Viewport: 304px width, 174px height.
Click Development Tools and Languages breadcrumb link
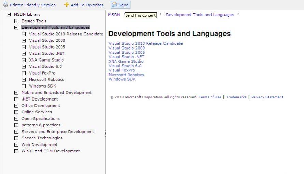tap(200, 15)
